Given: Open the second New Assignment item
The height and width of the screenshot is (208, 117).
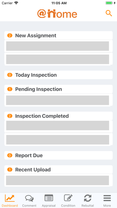Looking at the screenshot, I should tap(58, 59).
